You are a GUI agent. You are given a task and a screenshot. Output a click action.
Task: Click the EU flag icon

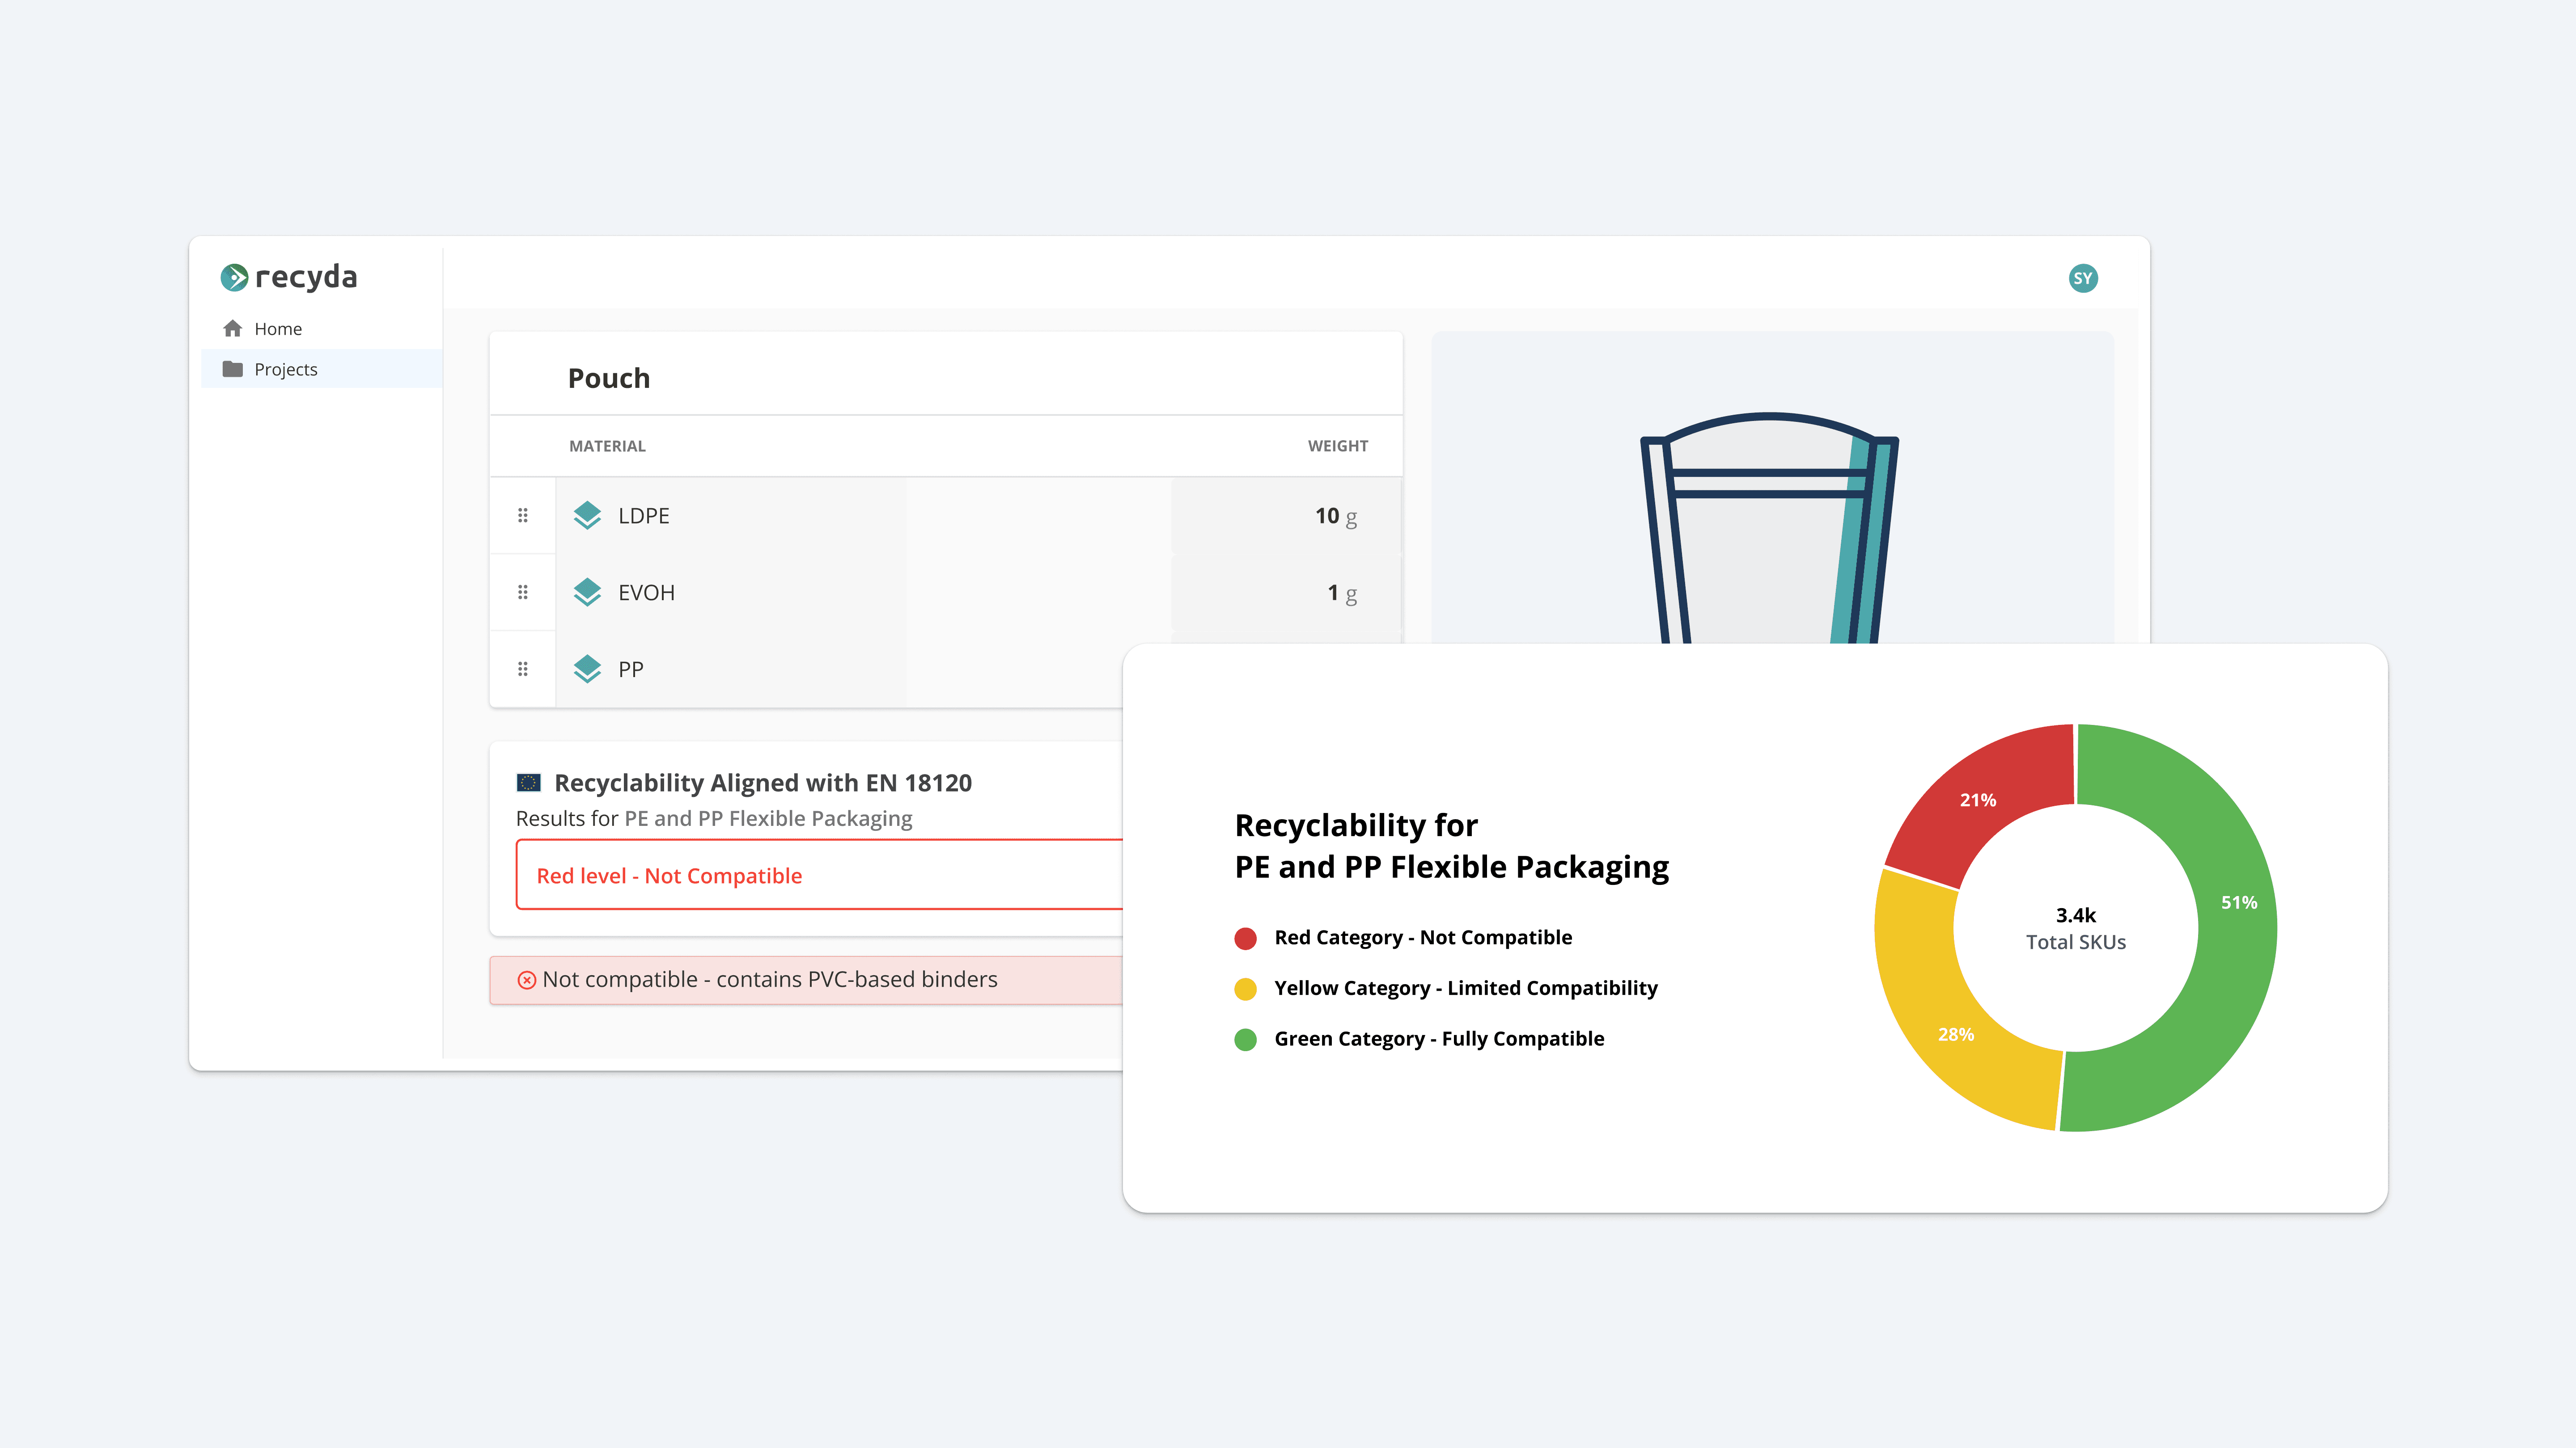[529, 783]
